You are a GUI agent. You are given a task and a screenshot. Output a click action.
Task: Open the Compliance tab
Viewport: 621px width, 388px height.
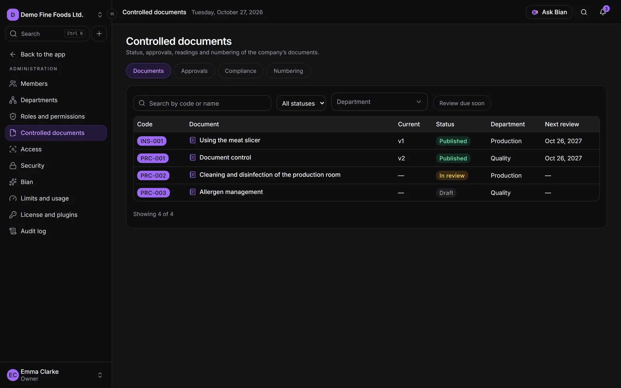pyautogui.click(x=241, y=71)
